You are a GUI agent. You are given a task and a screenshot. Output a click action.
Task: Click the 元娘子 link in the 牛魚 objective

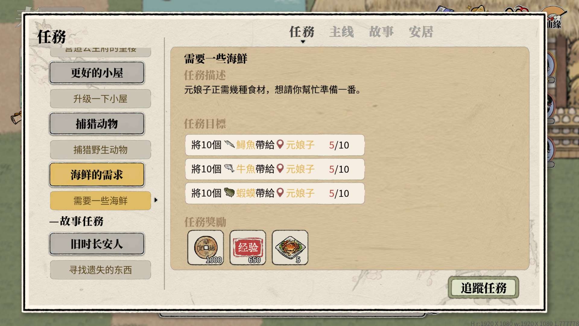coord(300,169)
